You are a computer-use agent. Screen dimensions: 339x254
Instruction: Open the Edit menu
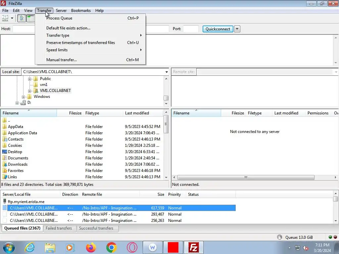(16, 11)
